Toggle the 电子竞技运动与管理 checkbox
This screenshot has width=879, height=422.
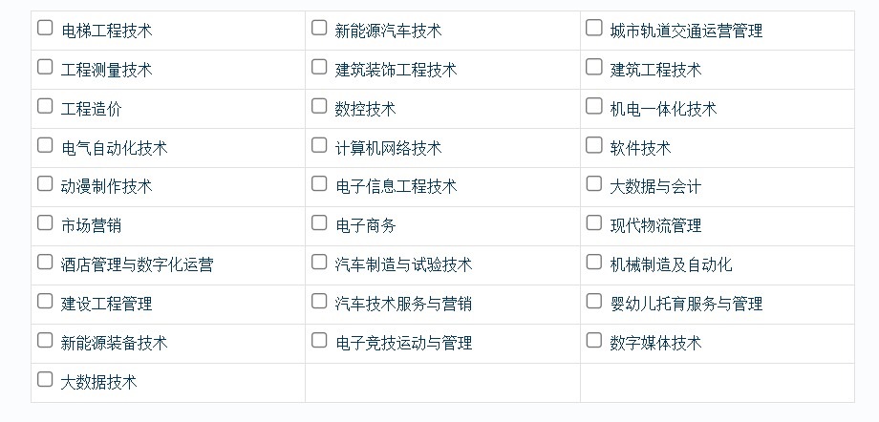(x=319, y=340)
